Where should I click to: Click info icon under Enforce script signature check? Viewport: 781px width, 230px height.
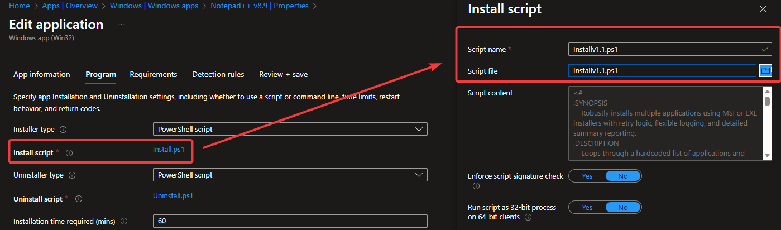pos(476,186)
